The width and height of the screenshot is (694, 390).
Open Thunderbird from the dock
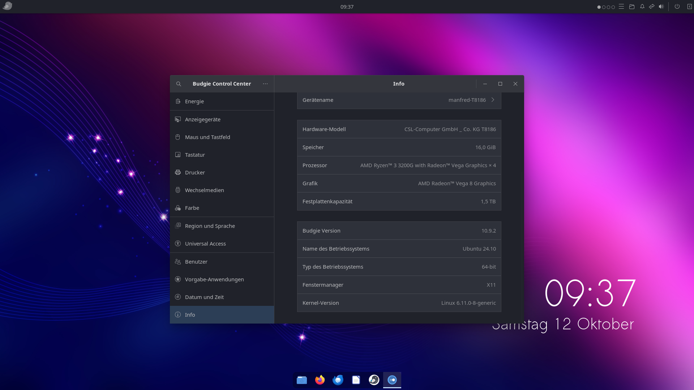[338, 380]
